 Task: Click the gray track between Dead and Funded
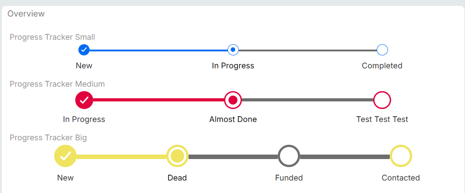point(233,156)
